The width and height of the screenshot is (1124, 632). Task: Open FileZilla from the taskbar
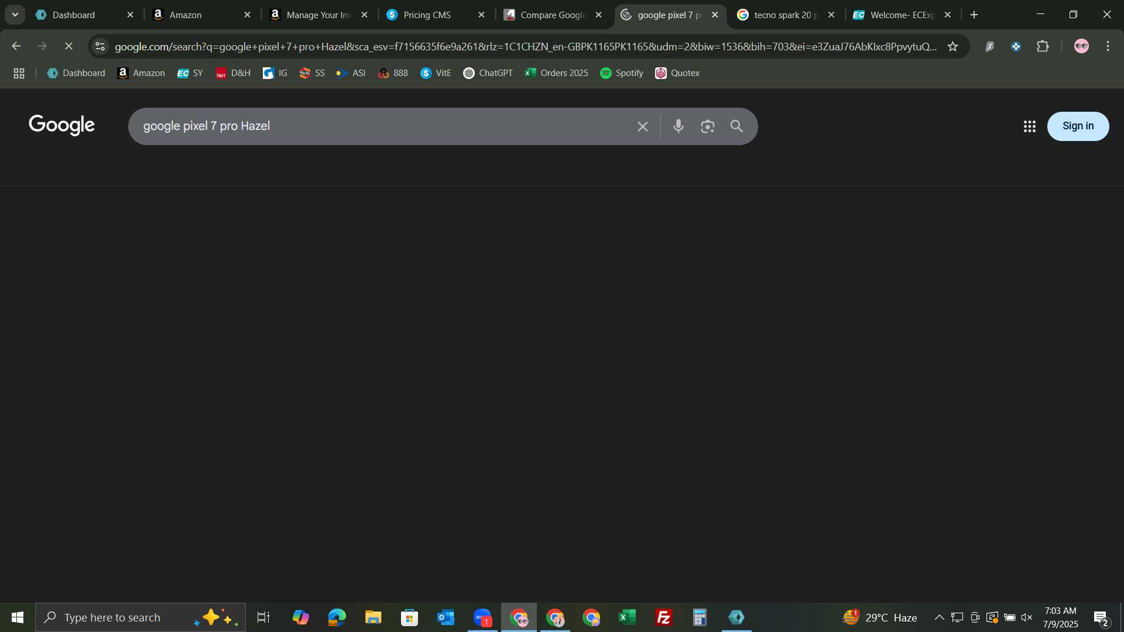664,617
